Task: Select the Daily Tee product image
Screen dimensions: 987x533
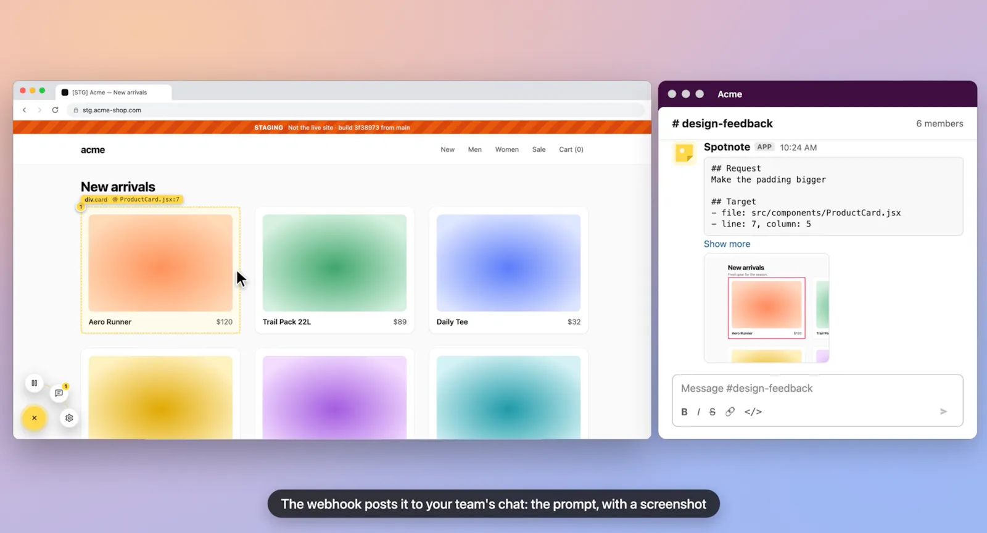Action: (x=508, y=263)
